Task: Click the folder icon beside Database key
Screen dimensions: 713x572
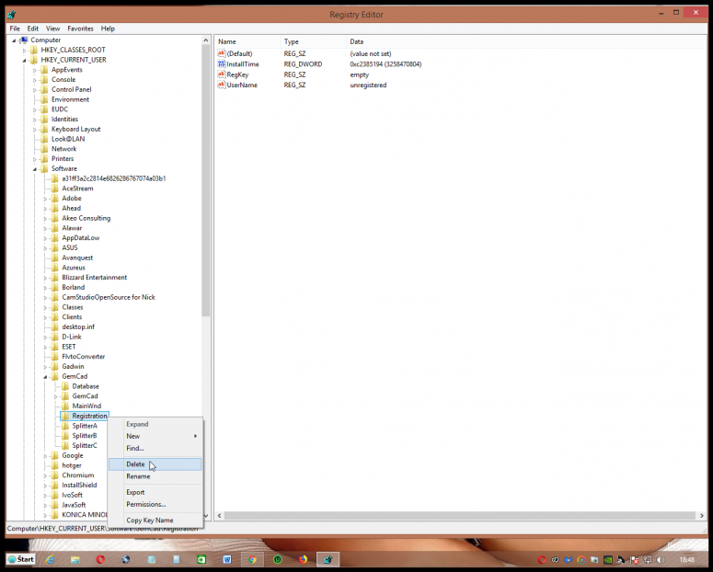Action: pyautogui.click(x=65, y=386)
